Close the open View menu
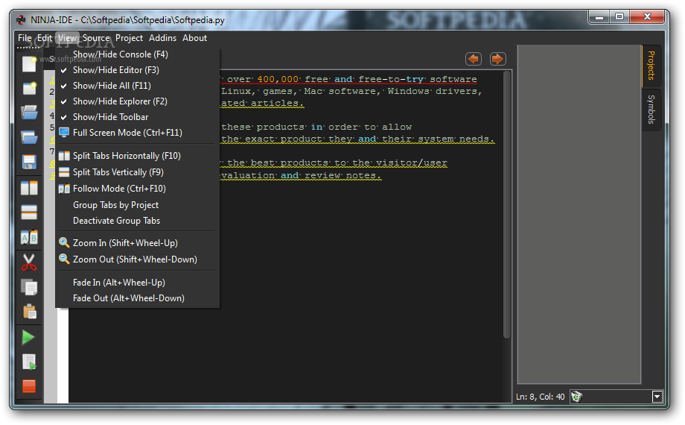The width and height of the screenshot is (685, 425). click(x=67, y=38)
